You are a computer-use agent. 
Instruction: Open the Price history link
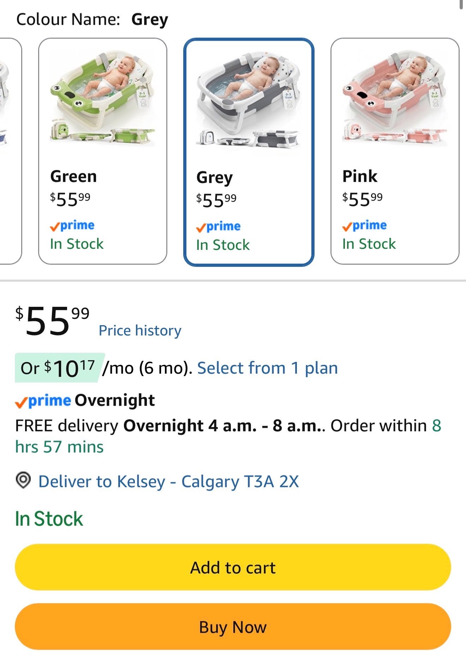140,331
